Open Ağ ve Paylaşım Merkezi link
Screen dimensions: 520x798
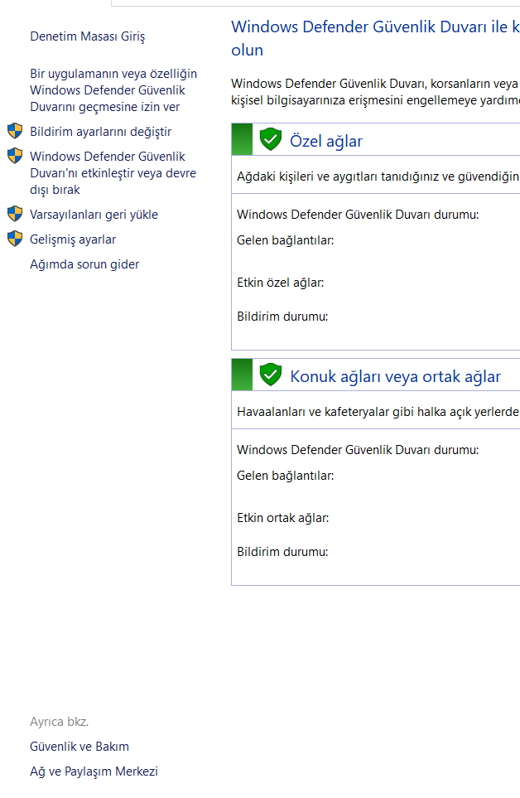(94, 771)
